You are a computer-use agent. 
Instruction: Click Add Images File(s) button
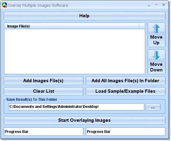[43, 81]
